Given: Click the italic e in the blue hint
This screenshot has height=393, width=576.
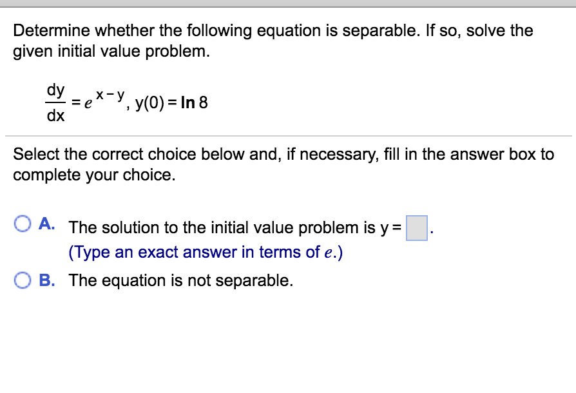Looking at the screenshot, I should click(329, 253).
